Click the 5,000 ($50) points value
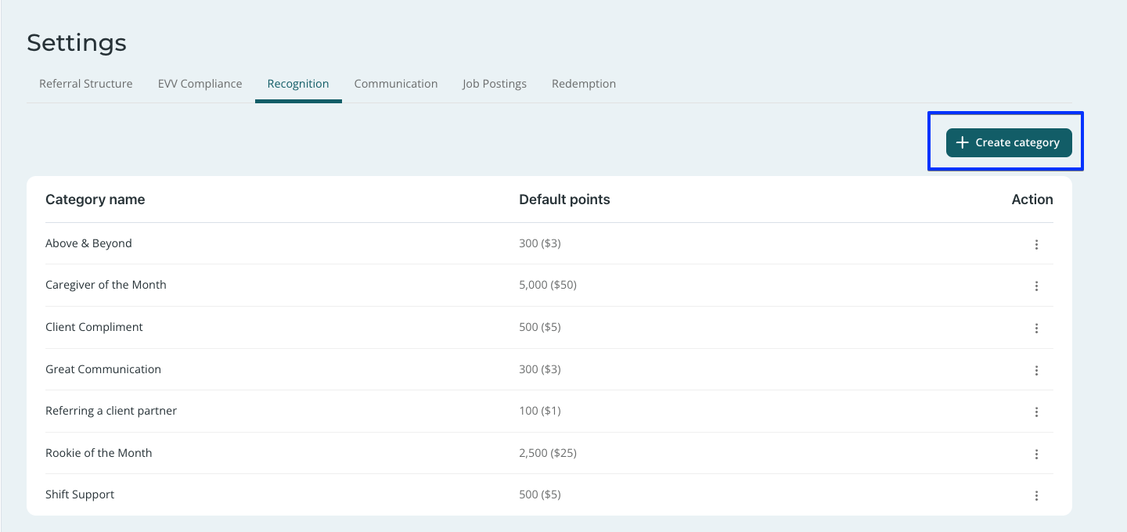This screenshot has width=1127, height=532. click(548, 285)
